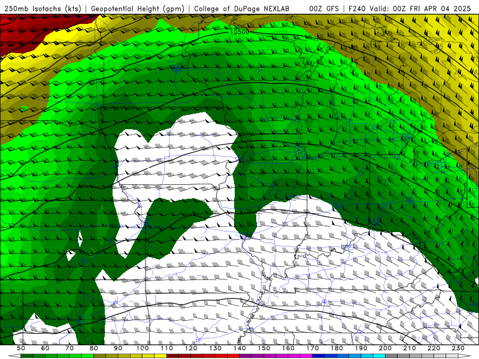Click the '230' value on color scale
479x359 pixels.
(x=458, y=348)
